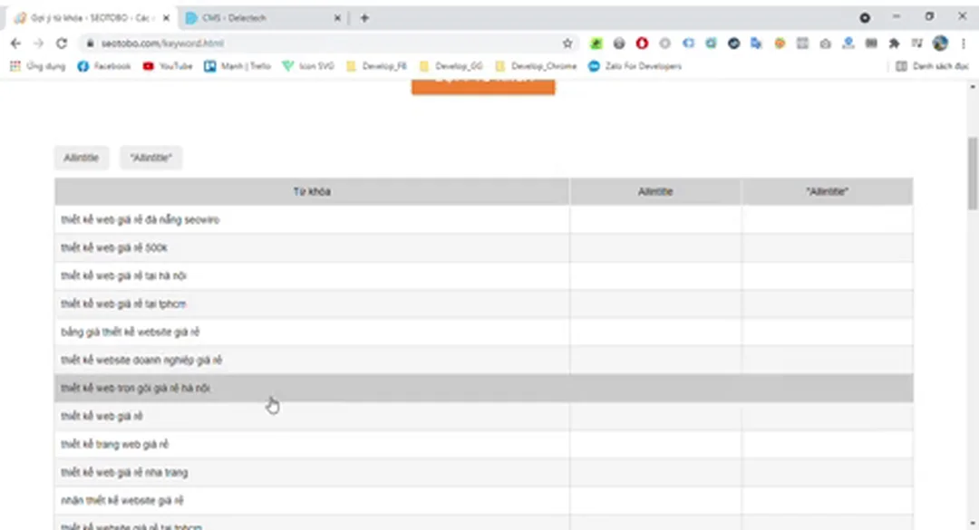Click the quoted "Allintitle" button
The width and height of the screenshot is (979, 530).
(151, 158)
